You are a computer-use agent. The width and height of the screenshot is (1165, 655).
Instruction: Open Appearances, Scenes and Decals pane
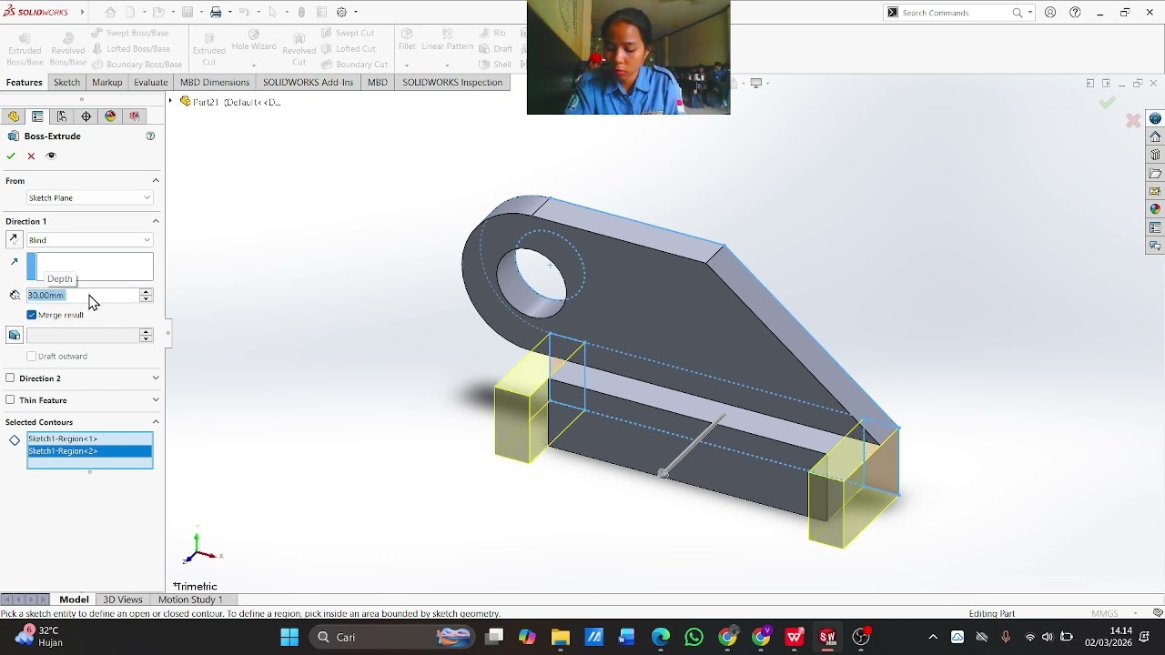click(1155, 209)
